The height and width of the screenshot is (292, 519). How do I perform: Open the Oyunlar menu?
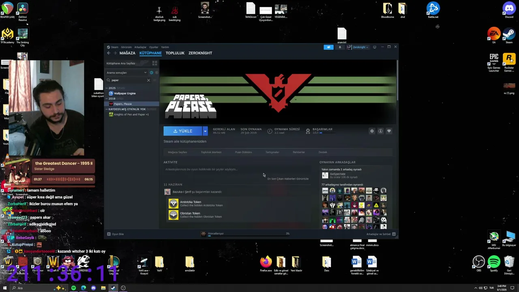tap(154, 47)
